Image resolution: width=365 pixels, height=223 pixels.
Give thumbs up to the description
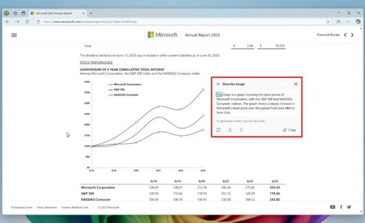click(x=230, y=130)
